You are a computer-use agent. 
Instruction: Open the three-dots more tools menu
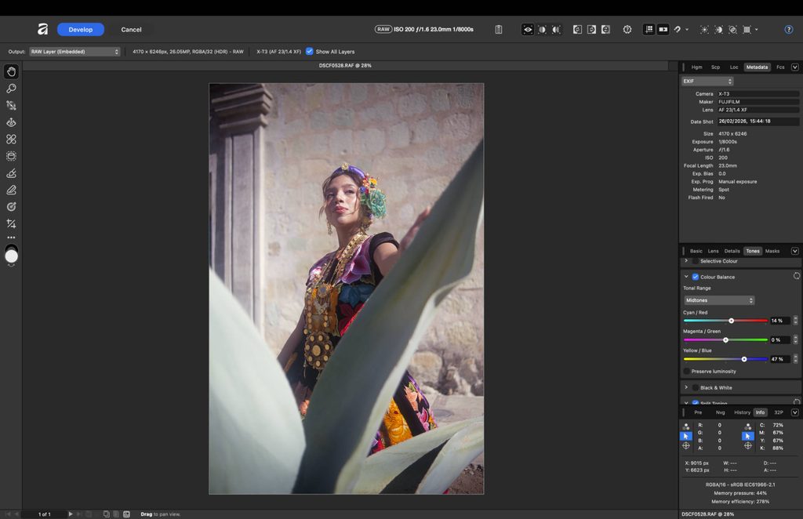click(11, 238)
